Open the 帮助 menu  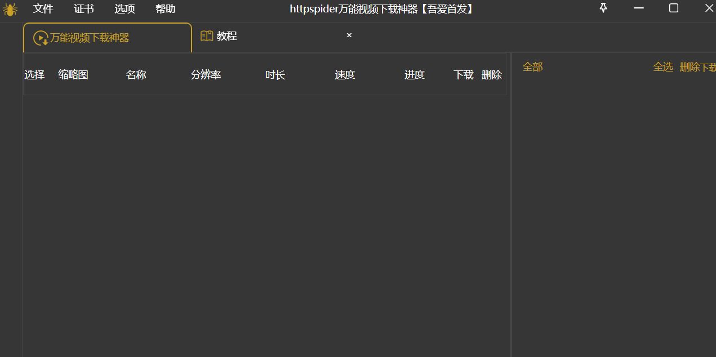pos(165,9)
